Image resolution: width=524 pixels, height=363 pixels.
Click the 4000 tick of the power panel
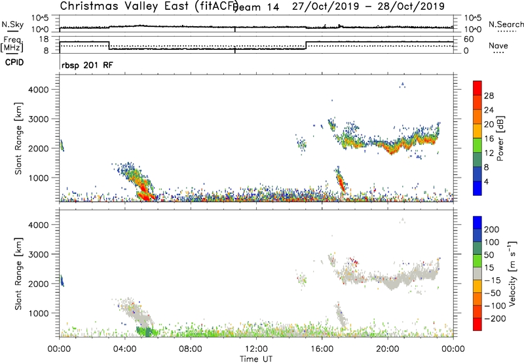click(x=38, y=90)
